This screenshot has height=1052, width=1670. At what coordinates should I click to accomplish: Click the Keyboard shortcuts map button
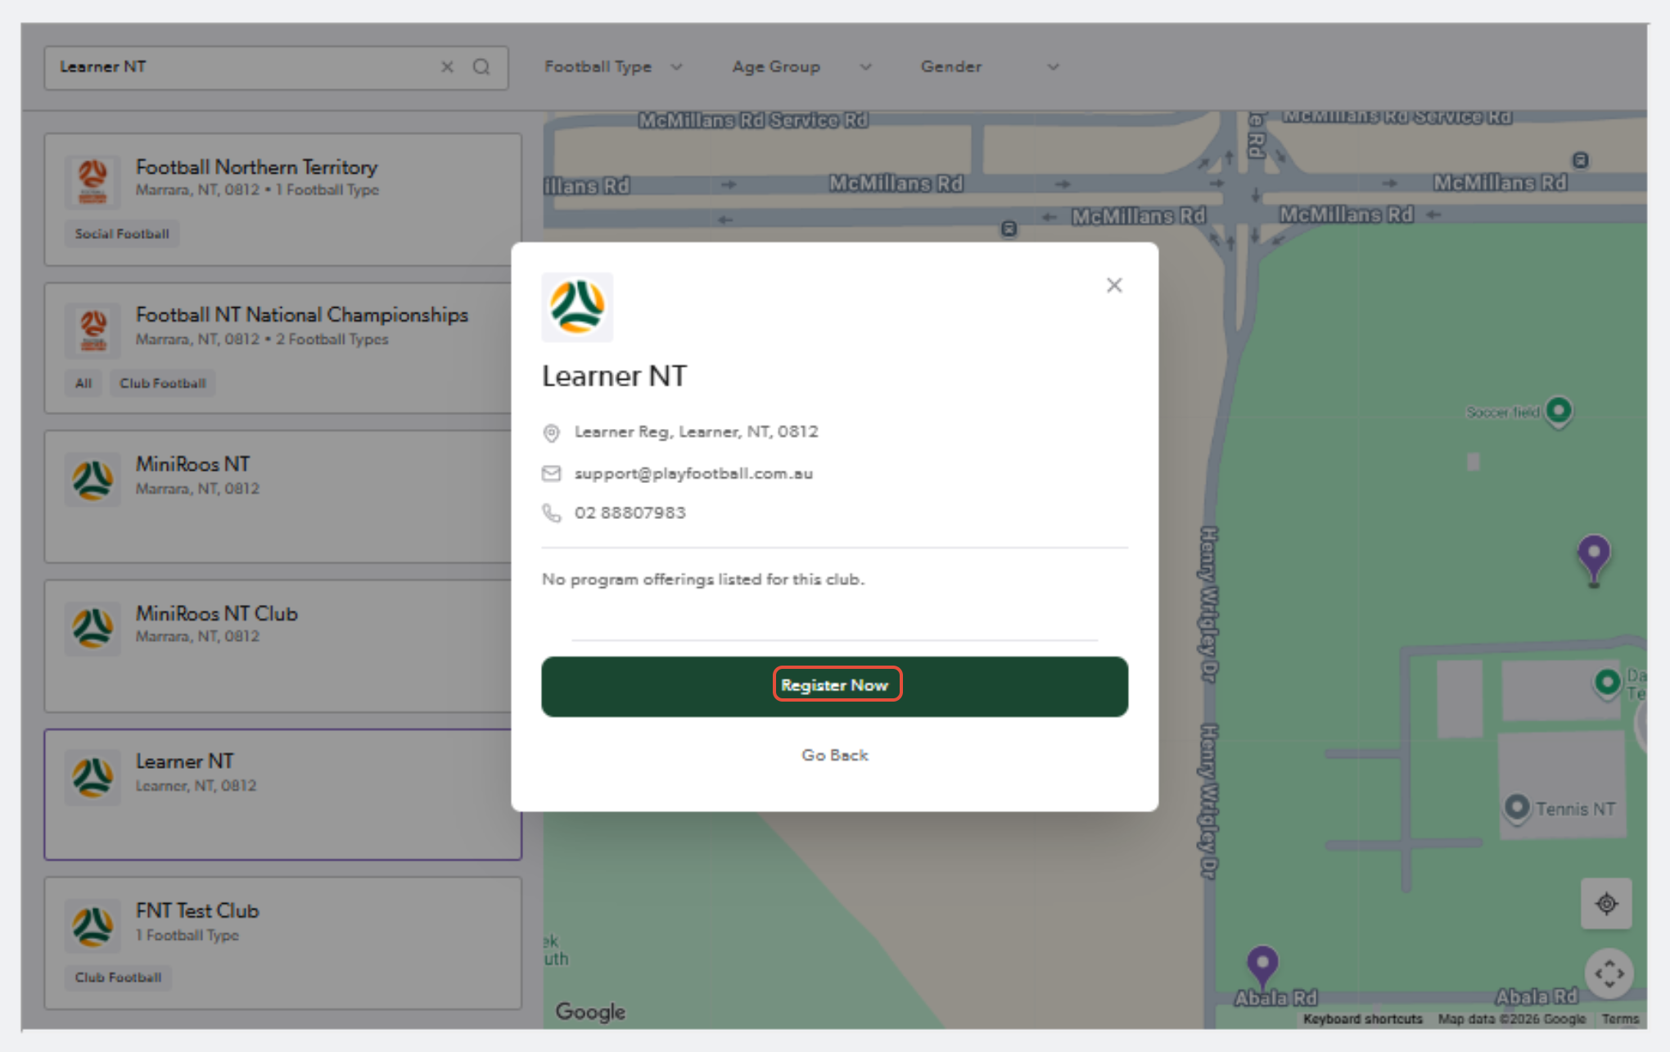(x=1362, y=1019)
